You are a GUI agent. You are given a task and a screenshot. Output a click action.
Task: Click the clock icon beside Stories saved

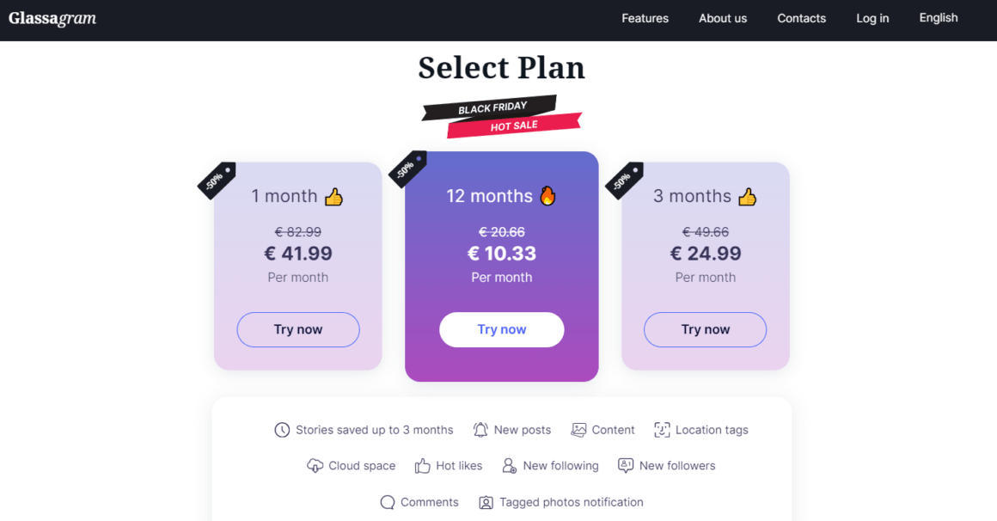click(282, 430)
